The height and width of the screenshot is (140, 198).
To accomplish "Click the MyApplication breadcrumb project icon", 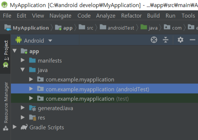I will [x=8, y=28].
